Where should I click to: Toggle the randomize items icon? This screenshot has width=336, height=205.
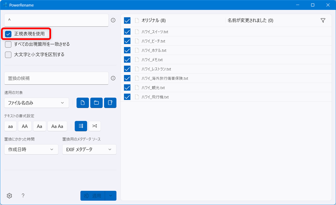pos(94,126)
